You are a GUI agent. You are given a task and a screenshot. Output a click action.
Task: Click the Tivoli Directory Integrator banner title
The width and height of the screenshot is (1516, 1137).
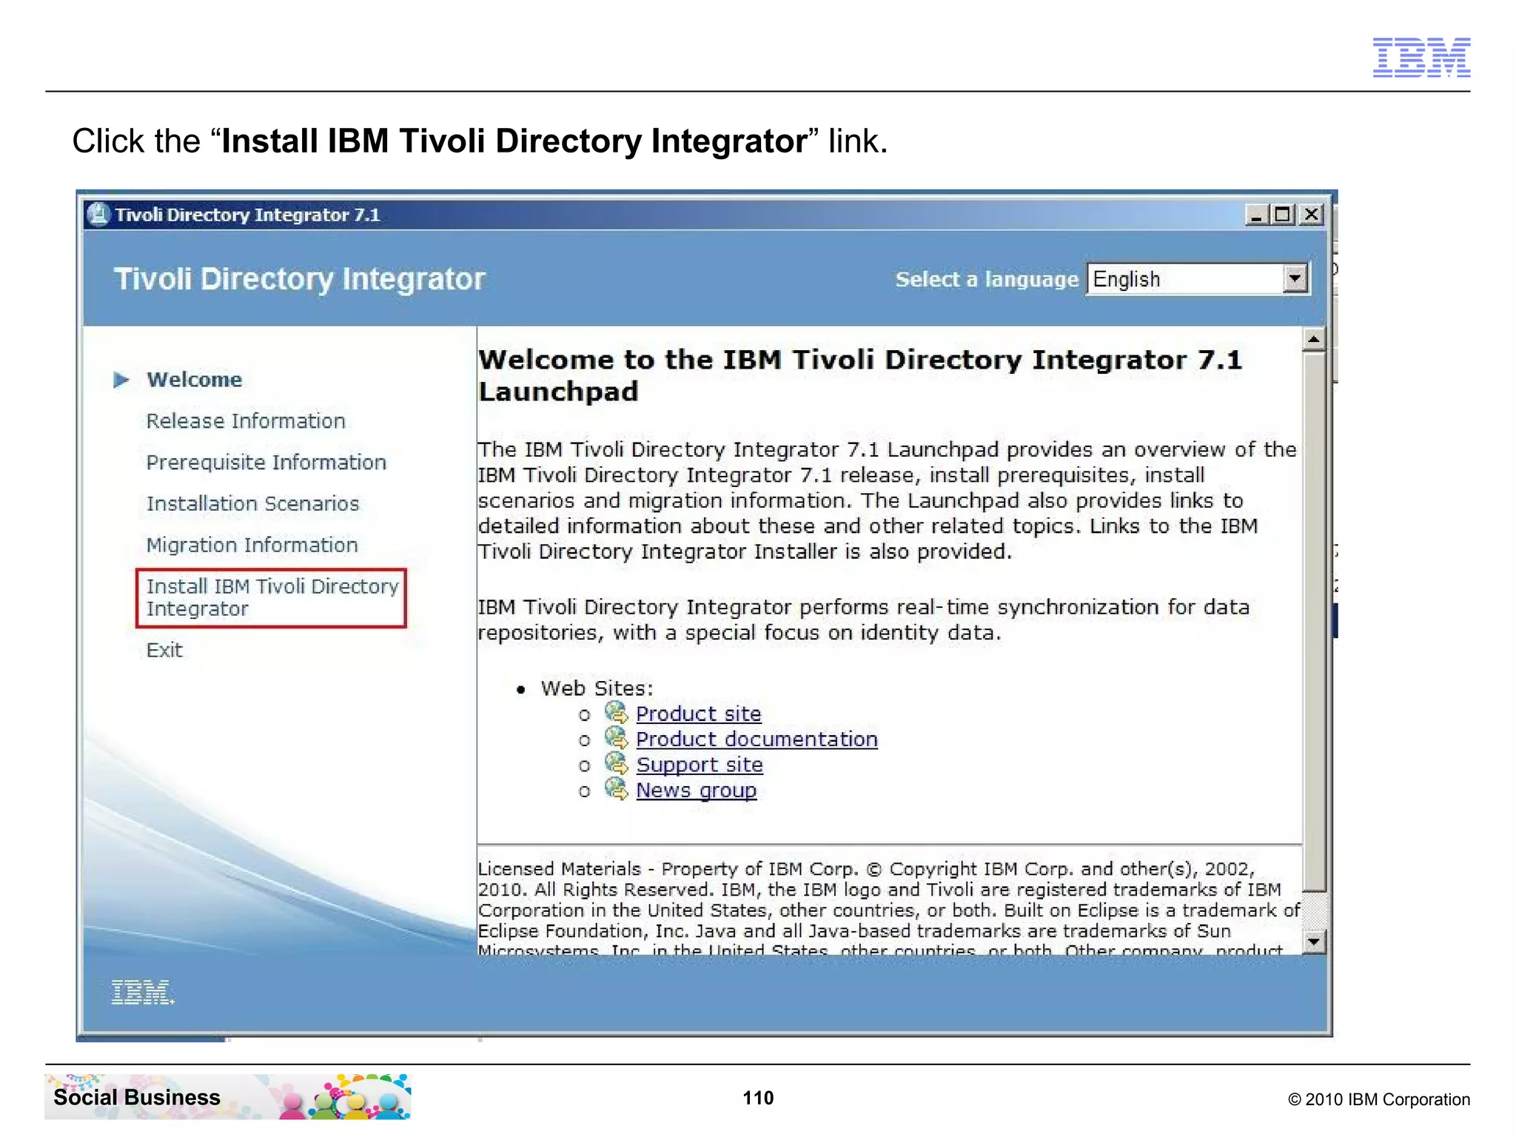(299, 279)
